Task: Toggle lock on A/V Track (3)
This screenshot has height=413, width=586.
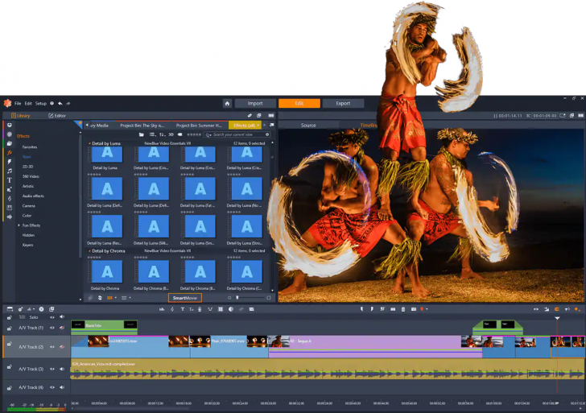Action: pos(10,367)
